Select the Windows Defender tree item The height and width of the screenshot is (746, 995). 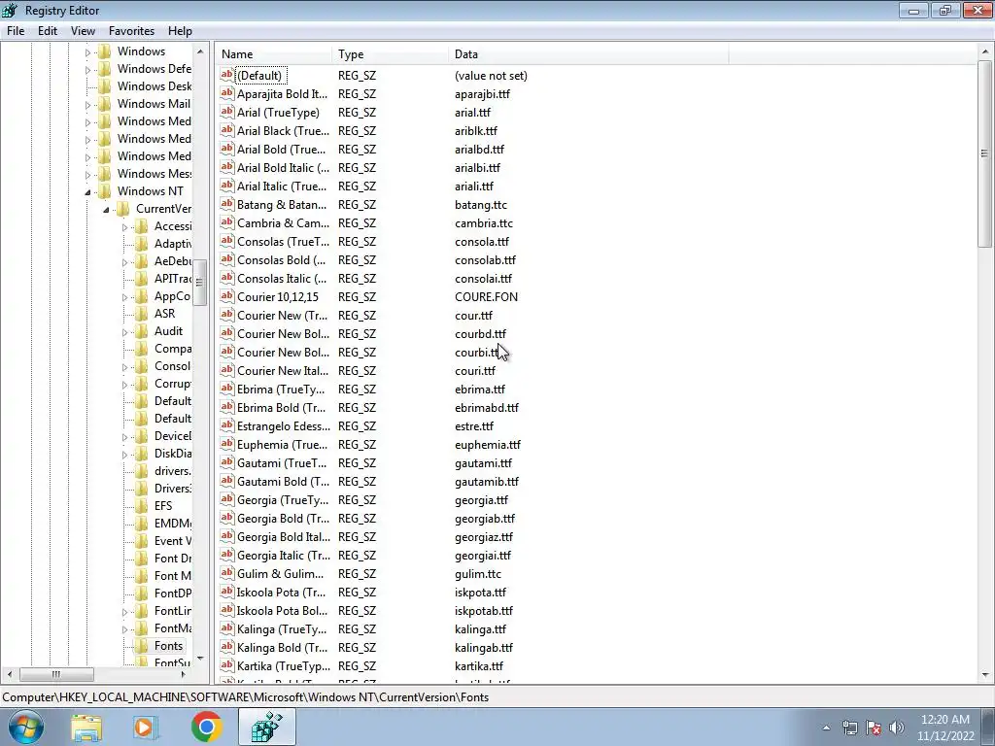[x=154, y=69]
